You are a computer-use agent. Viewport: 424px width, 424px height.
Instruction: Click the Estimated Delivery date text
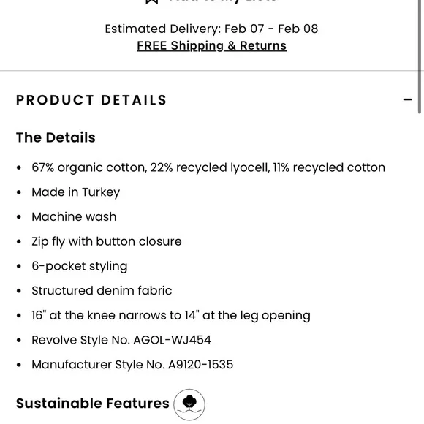[x=211, y=29]
